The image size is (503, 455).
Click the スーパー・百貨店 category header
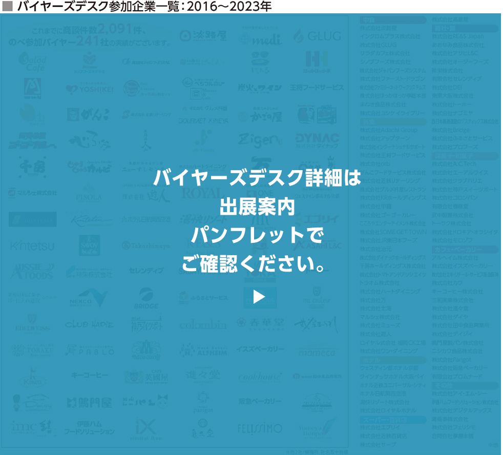pos(393,419)
